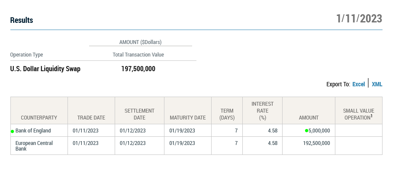Viewport: 402px width, 170px height.
Task: Click the total transaction value 197,500,000
Action: pos(138,69)
